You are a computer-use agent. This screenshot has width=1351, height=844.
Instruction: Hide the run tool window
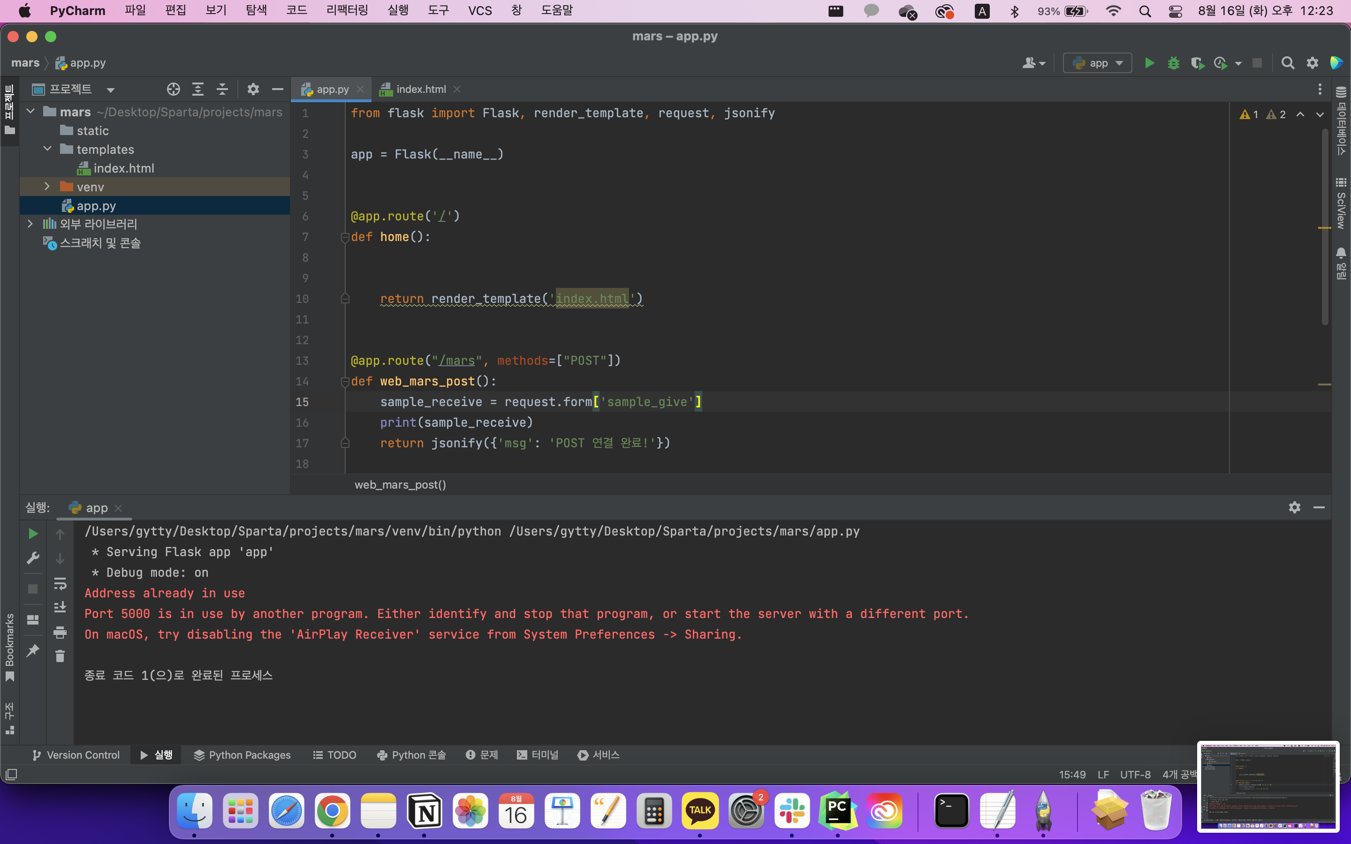[1319, 507]
